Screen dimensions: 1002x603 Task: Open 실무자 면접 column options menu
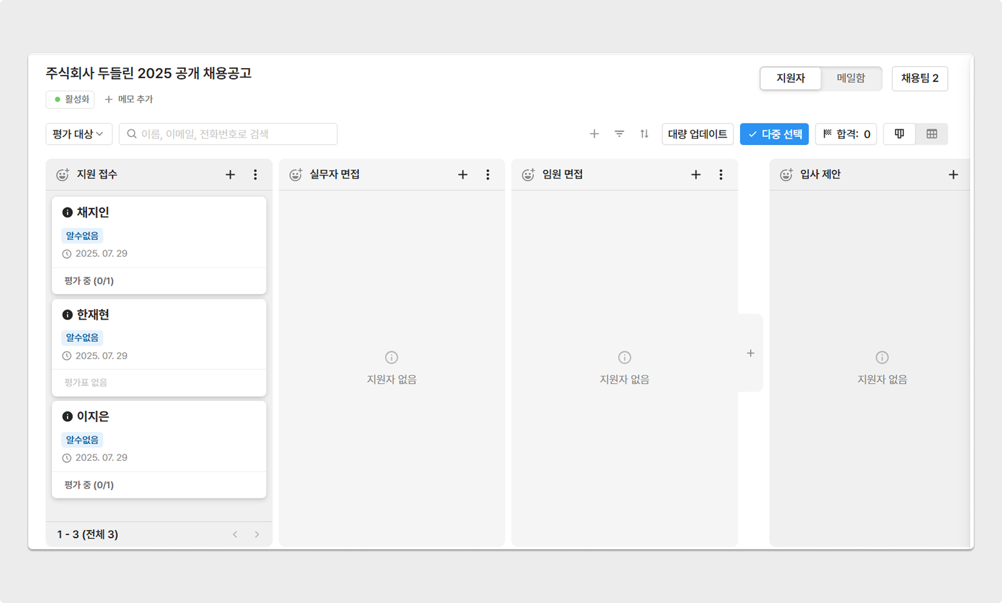tap(488, 175)
